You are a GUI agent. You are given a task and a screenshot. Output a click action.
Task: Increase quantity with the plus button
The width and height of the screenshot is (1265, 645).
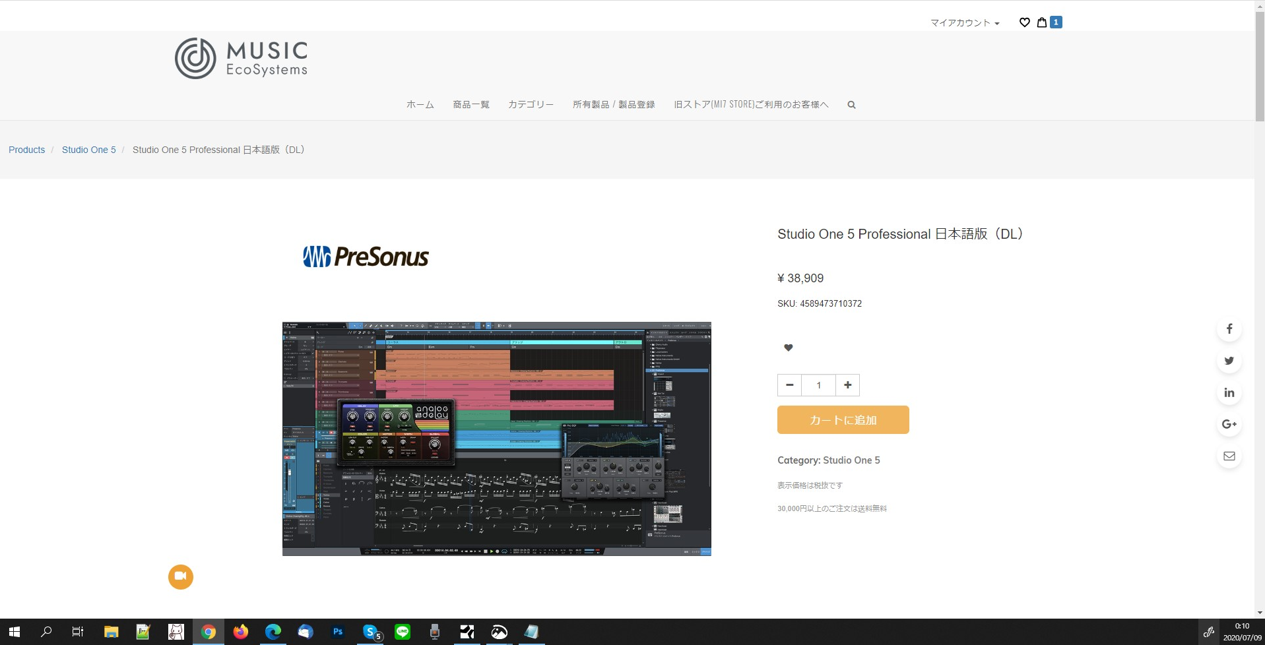coord(848,385)
